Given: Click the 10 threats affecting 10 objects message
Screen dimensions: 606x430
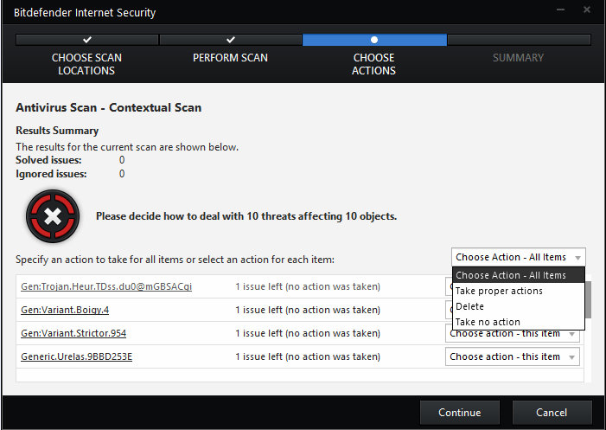Looking at the screenshot, I should (x=246, y=216).
